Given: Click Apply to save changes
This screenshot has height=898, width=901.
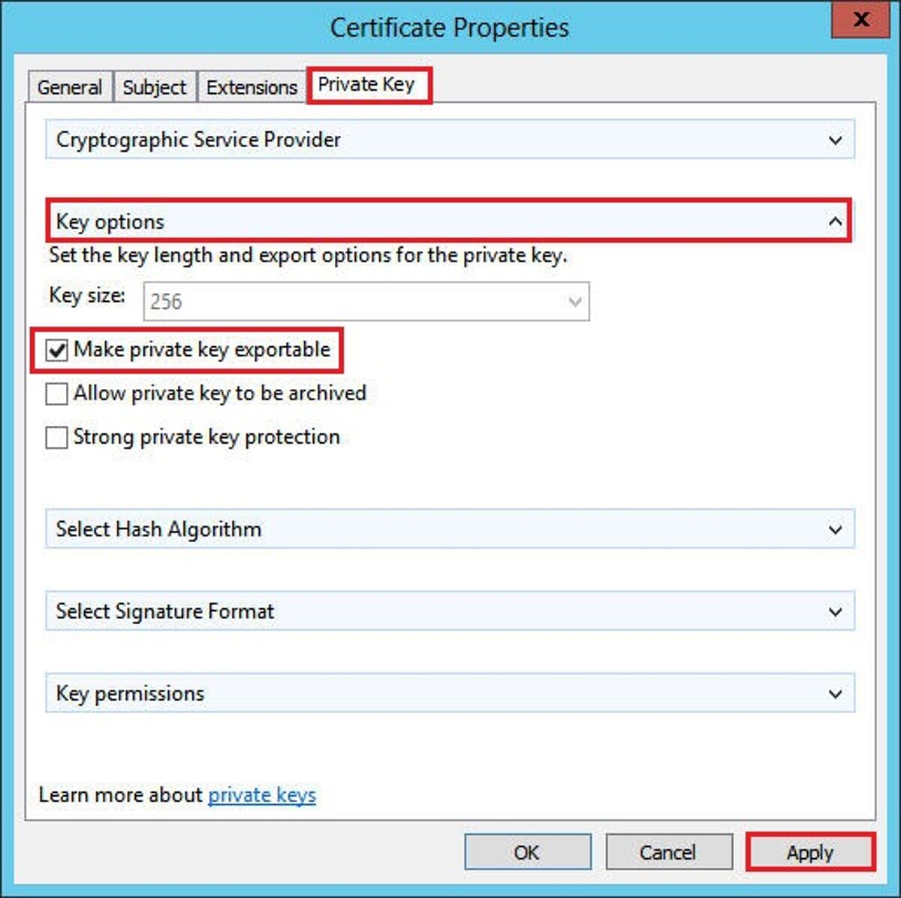Looking at the screenshot, I should pyautogui.click(x=810, y=852).
